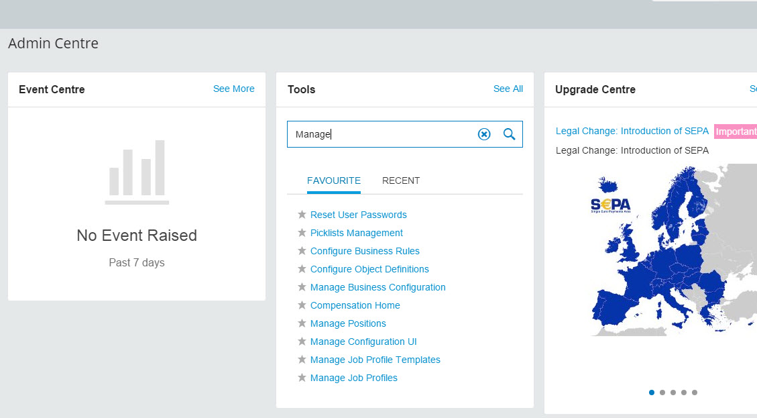Toggle favourite star for Manage Configuration UI
The image size is (757, 418).
click(x=302, y=342)
